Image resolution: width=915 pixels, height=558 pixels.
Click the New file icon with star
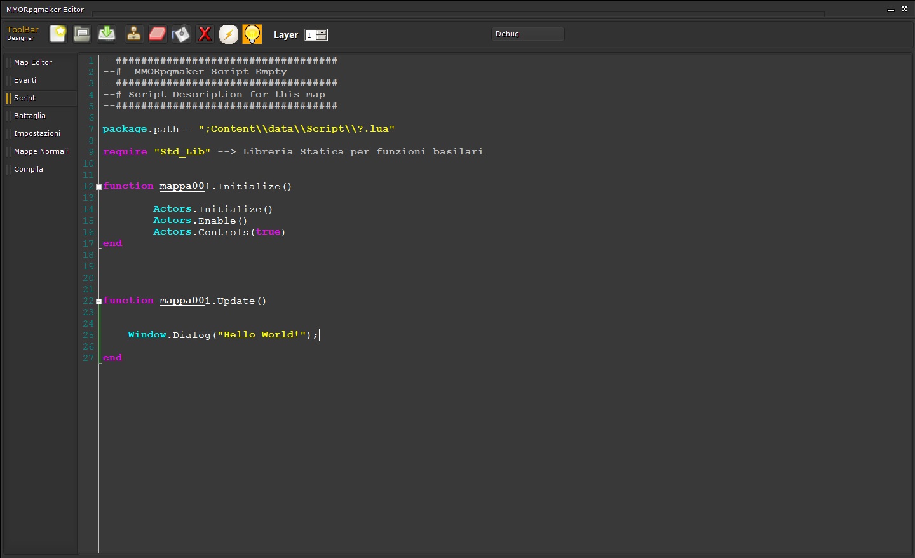[58, 34]
